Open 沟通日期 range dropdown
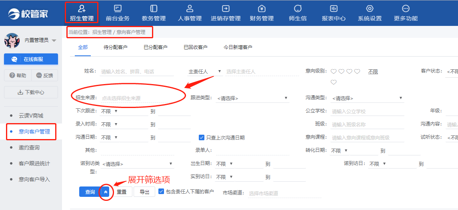458x210 pixels. pos(110,137)
